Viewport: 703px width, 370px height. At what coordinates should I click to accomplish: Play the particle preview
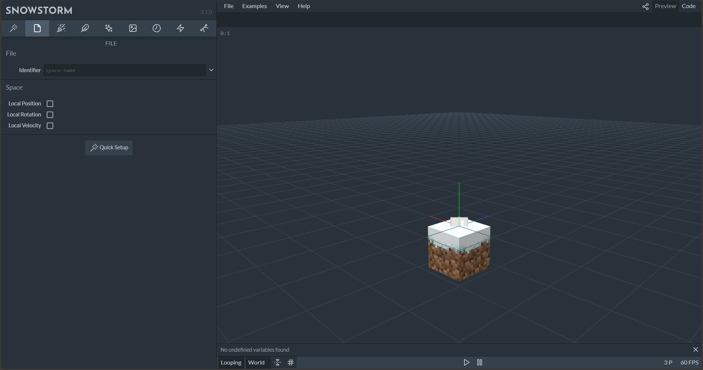(466, 362)
